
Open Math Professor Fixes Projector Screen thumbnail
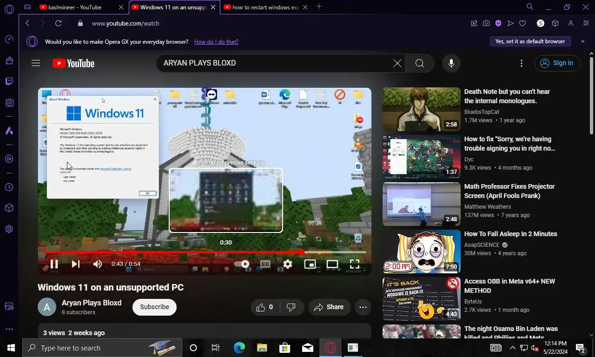pyautogui.click(x=422, y=204)
